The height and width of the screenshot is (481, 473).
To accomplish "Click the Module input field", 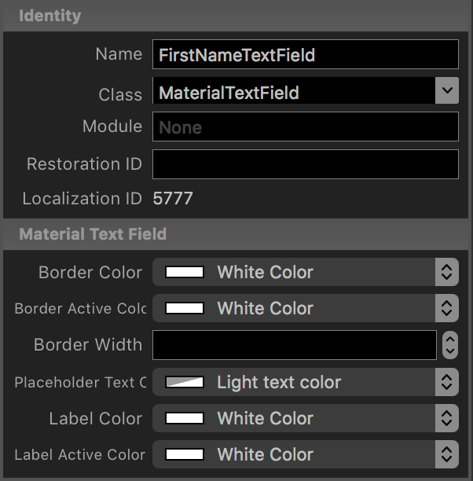I will [x=305, y=127].
